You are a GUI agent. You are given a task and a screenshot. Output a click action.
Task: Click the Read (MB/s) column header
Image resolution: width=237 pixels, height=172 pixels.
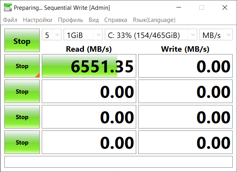[89, 49]
